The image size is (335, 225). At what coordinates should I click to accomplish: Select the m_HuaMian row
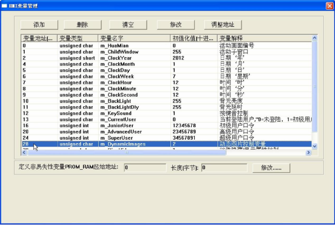167,46
